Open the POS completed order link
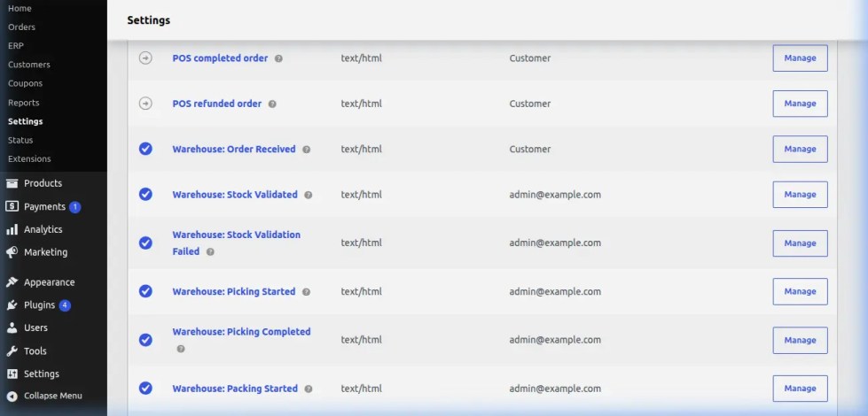 220,58
